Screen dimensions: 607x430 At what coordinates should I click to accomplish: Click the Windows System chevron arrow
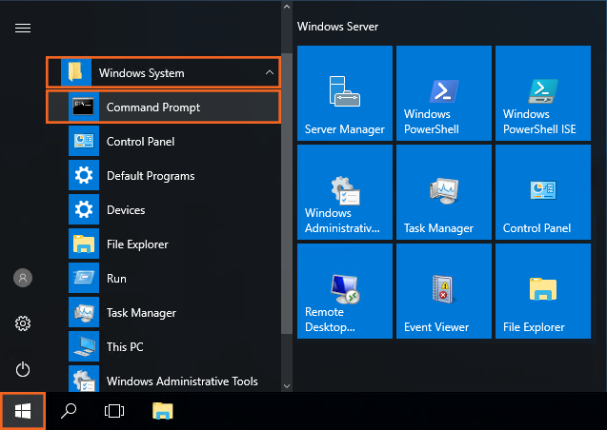tap(269, 73)
